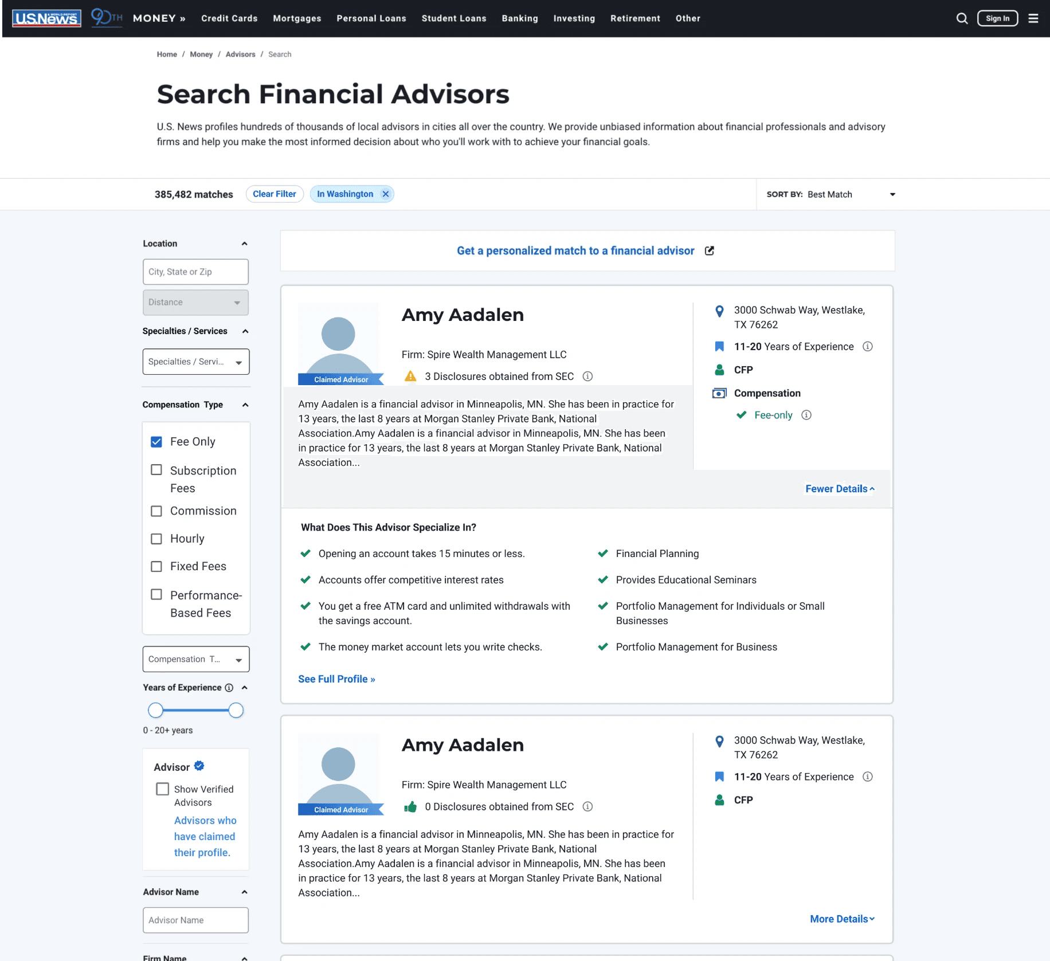Click CFP person icon in second card
1050x961 pixels.
pyautogui.click(x=719, y=801)
